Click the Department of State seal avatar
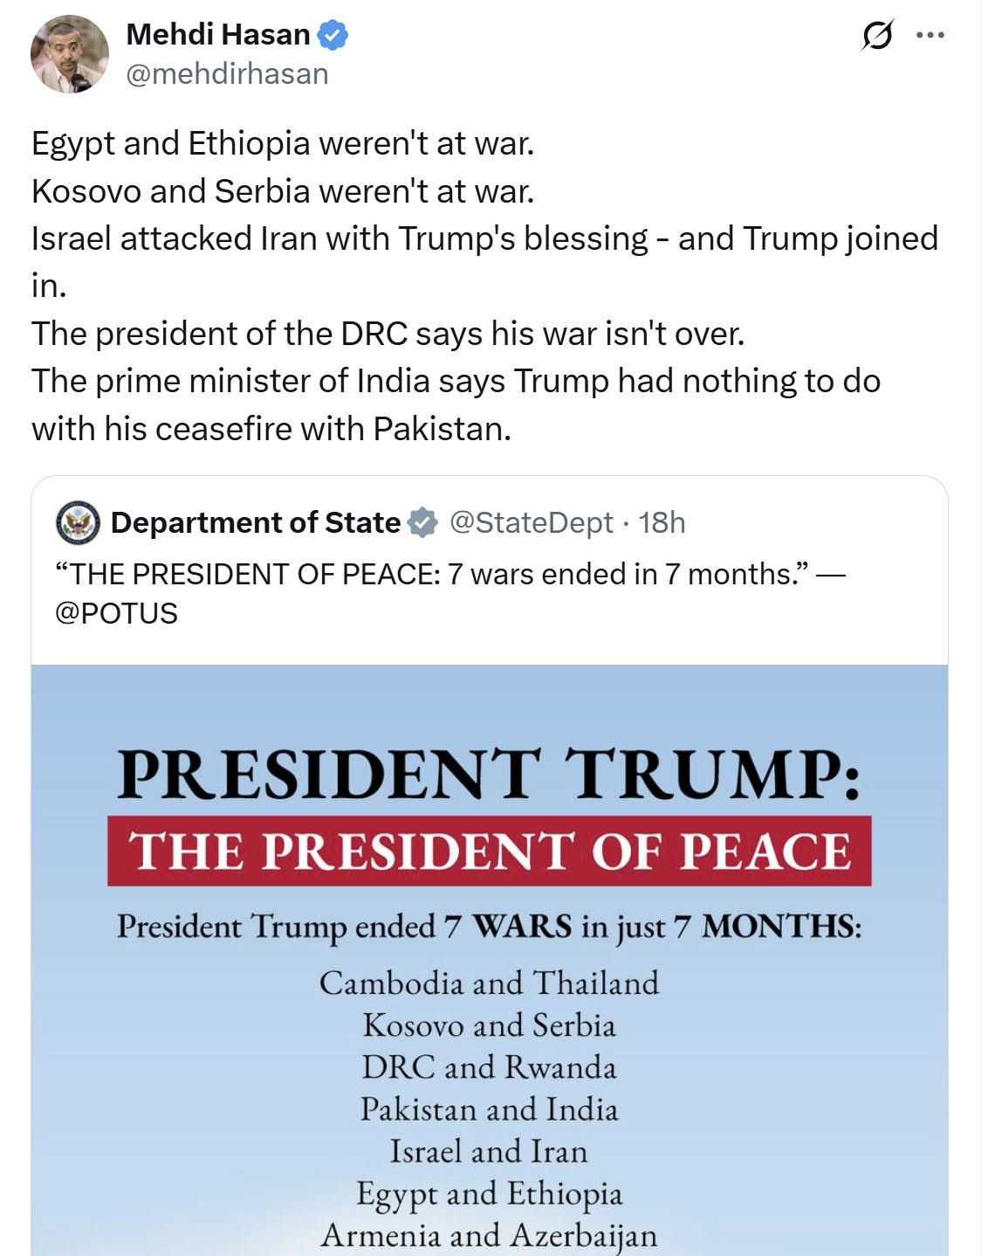 click(x=79, y=523)
